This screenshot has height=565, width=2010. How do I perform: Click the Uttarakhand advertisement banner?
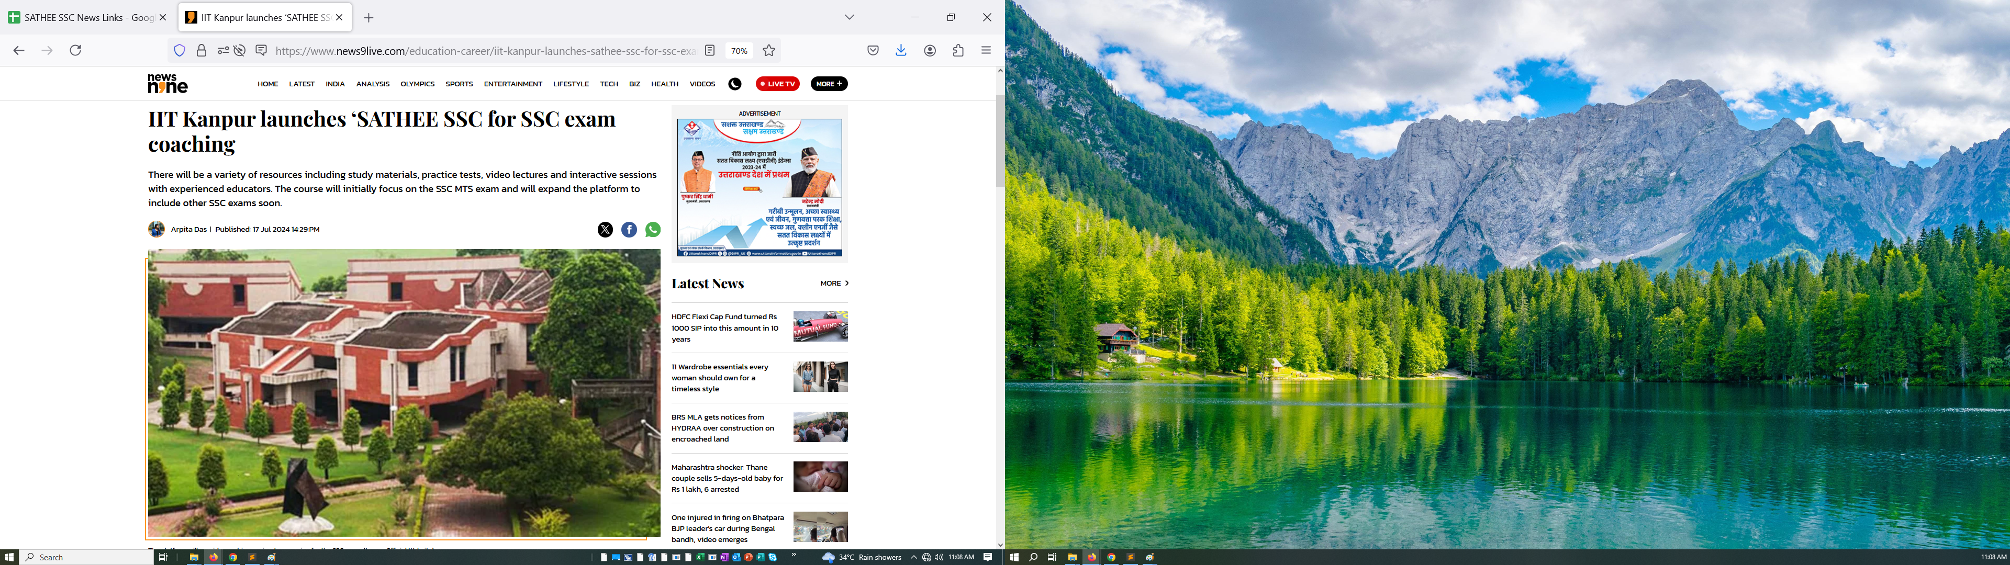click(x=759, y=187)
